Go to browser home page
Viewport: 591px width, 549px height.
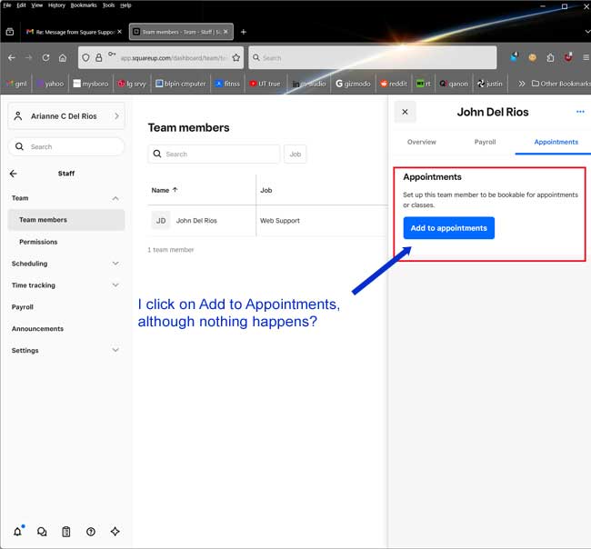63,57
